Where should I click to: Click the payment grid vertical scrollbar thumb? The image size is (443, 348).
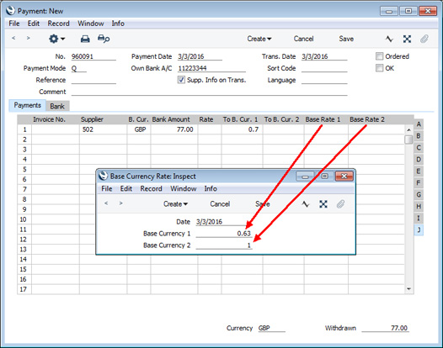click(408, 140)
